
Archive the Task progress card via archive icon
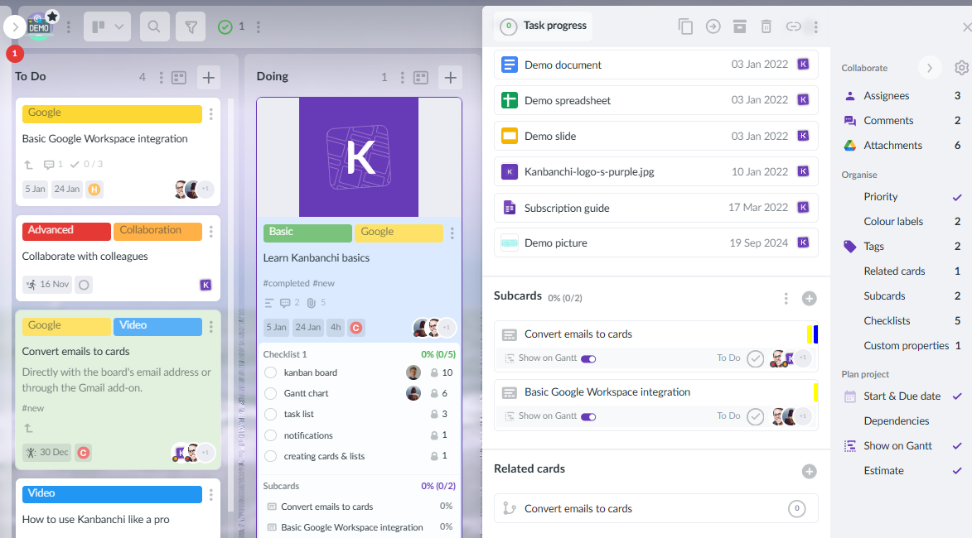(x=739, y=26)
